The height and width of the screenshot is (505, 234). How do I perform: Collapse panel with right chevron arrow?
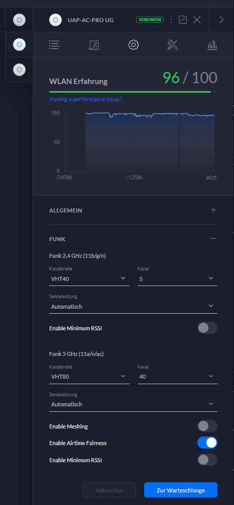221,20
